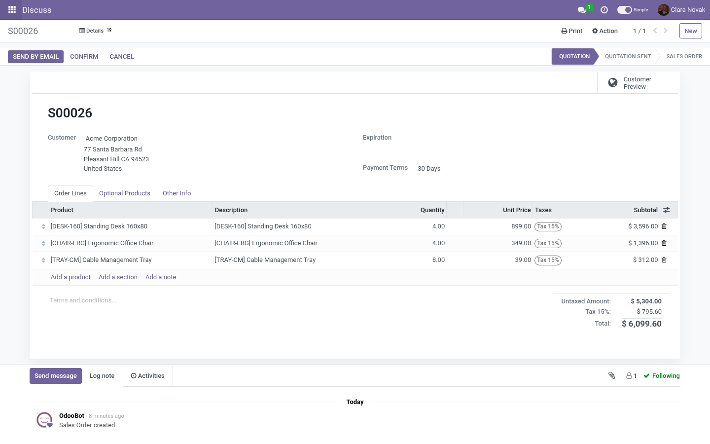Open the Send message composer
710x444 pixels.
pyautogui.click(x=56, y=376)
